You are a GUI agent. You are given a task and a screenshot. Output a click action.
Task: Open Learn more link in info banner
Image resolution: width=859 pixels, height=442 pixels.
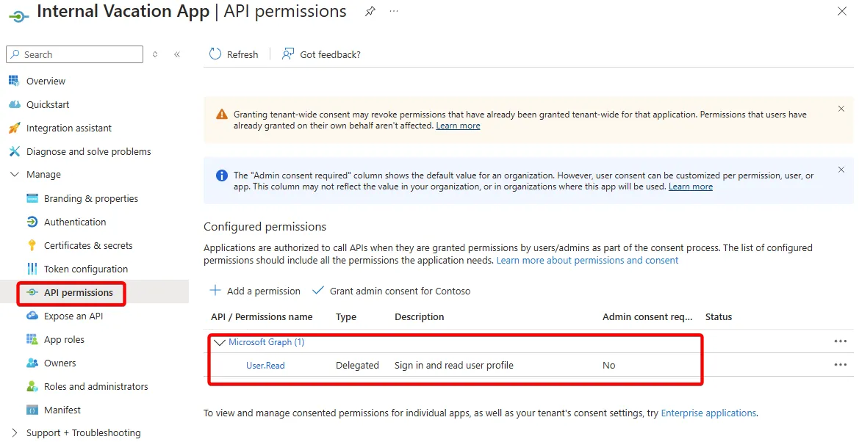690,186
